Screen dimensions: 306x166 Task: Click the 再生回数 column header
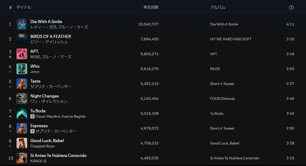click(151, 7)
